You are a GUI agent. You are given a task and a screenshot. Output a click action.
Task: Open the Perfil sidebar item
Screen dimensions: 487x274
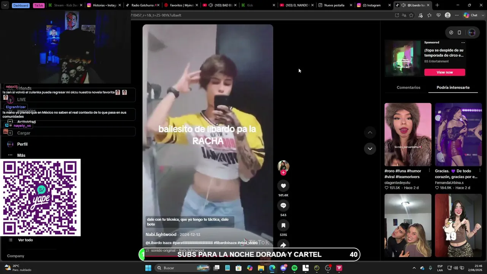pos(22,144)
